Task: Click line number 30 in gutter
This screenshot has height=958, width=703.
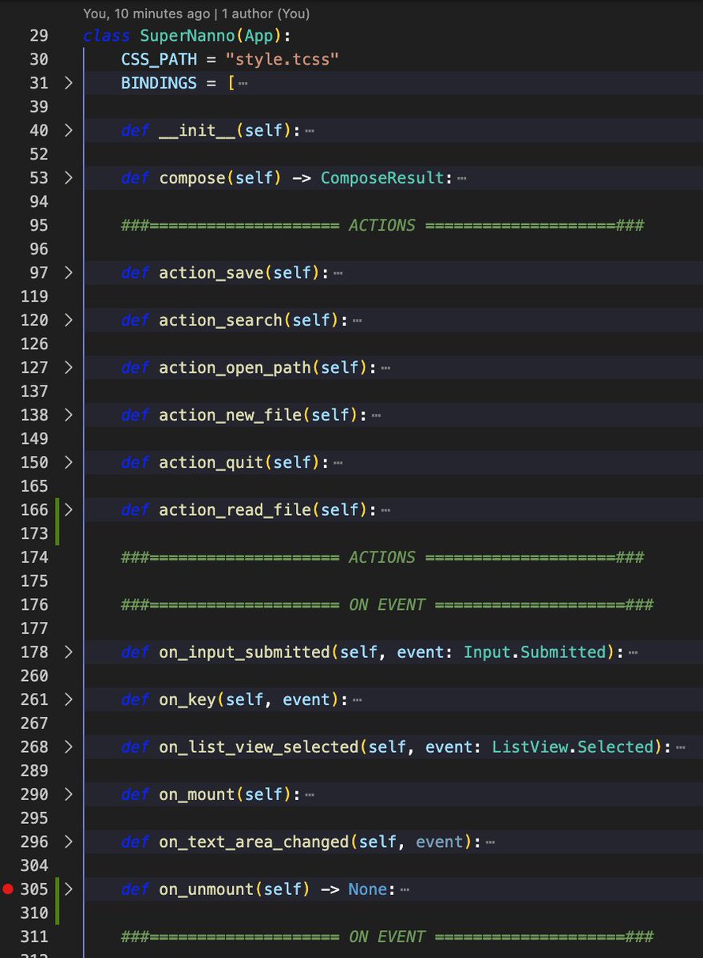Action: [x=39, y=59]
